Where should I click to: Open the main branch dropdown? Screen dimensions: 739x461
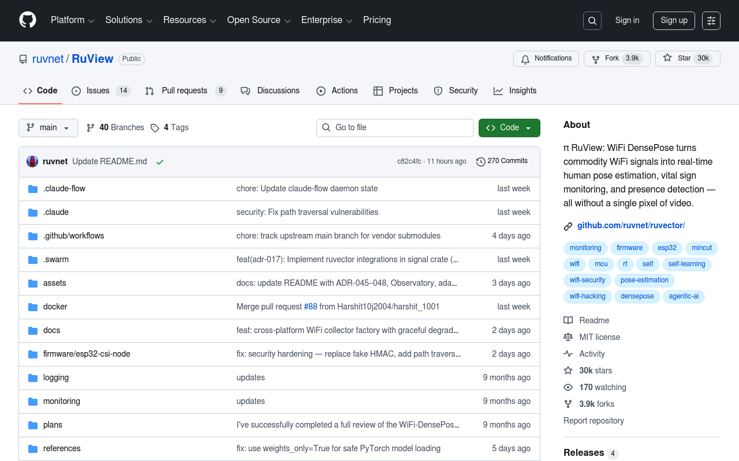[48, 128]
